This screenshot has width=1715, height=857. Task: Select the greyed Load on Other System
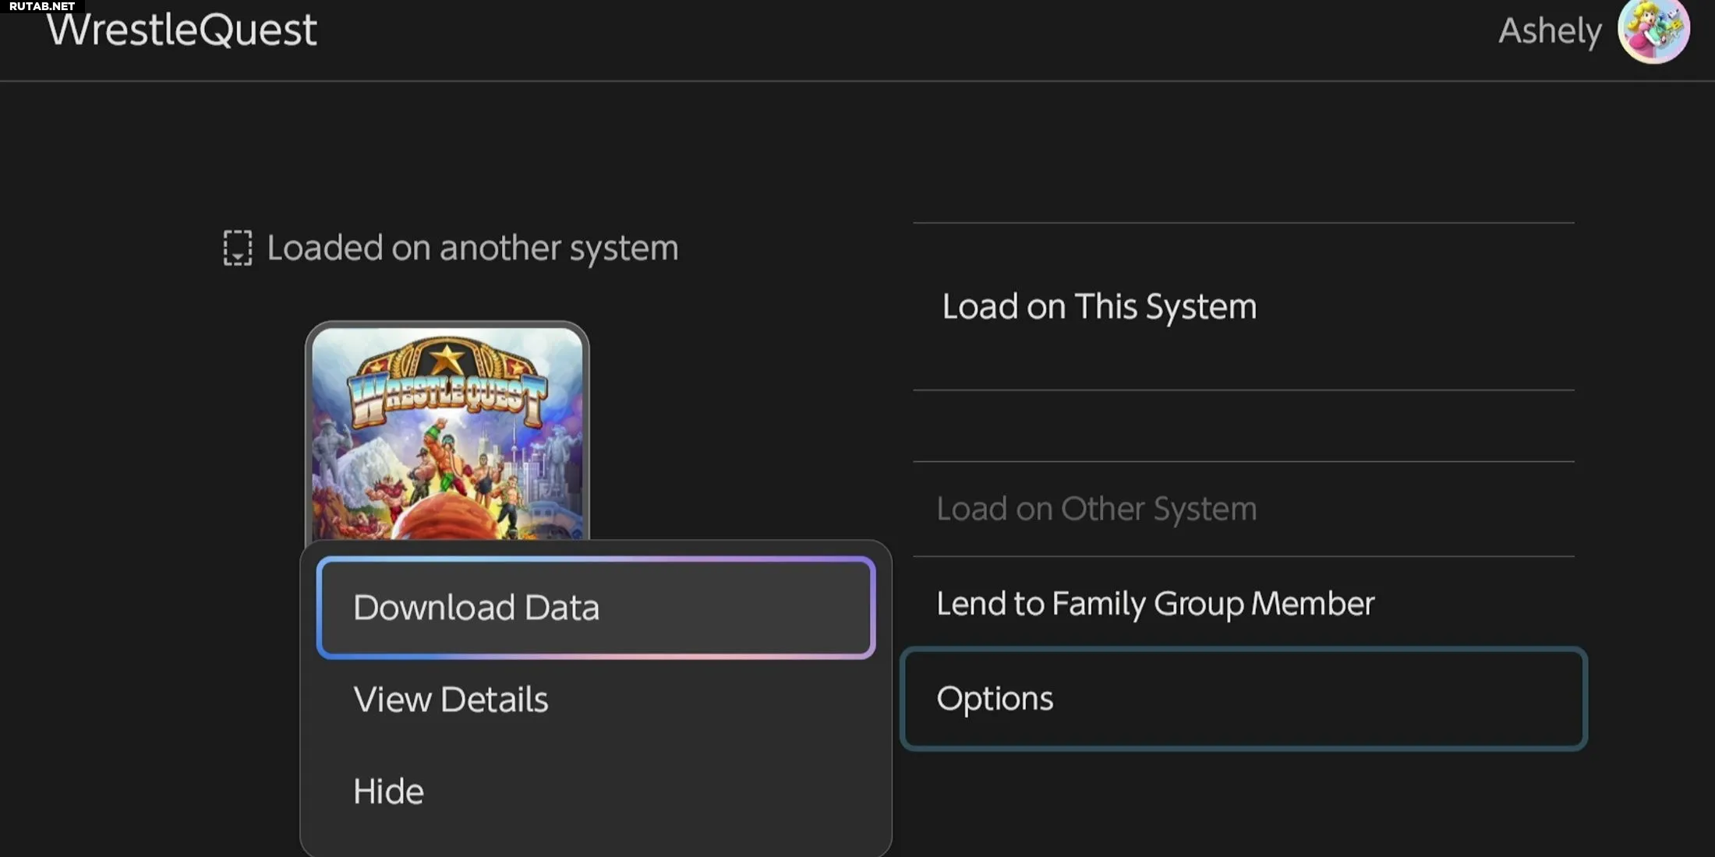pyautogui.click(x=1243, y=509)
